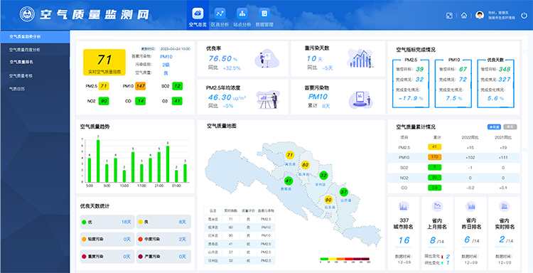This screenshot has width=533, height=273.
Task: Click cumulative NO2 value 20 badge
Action: [434, 178]
